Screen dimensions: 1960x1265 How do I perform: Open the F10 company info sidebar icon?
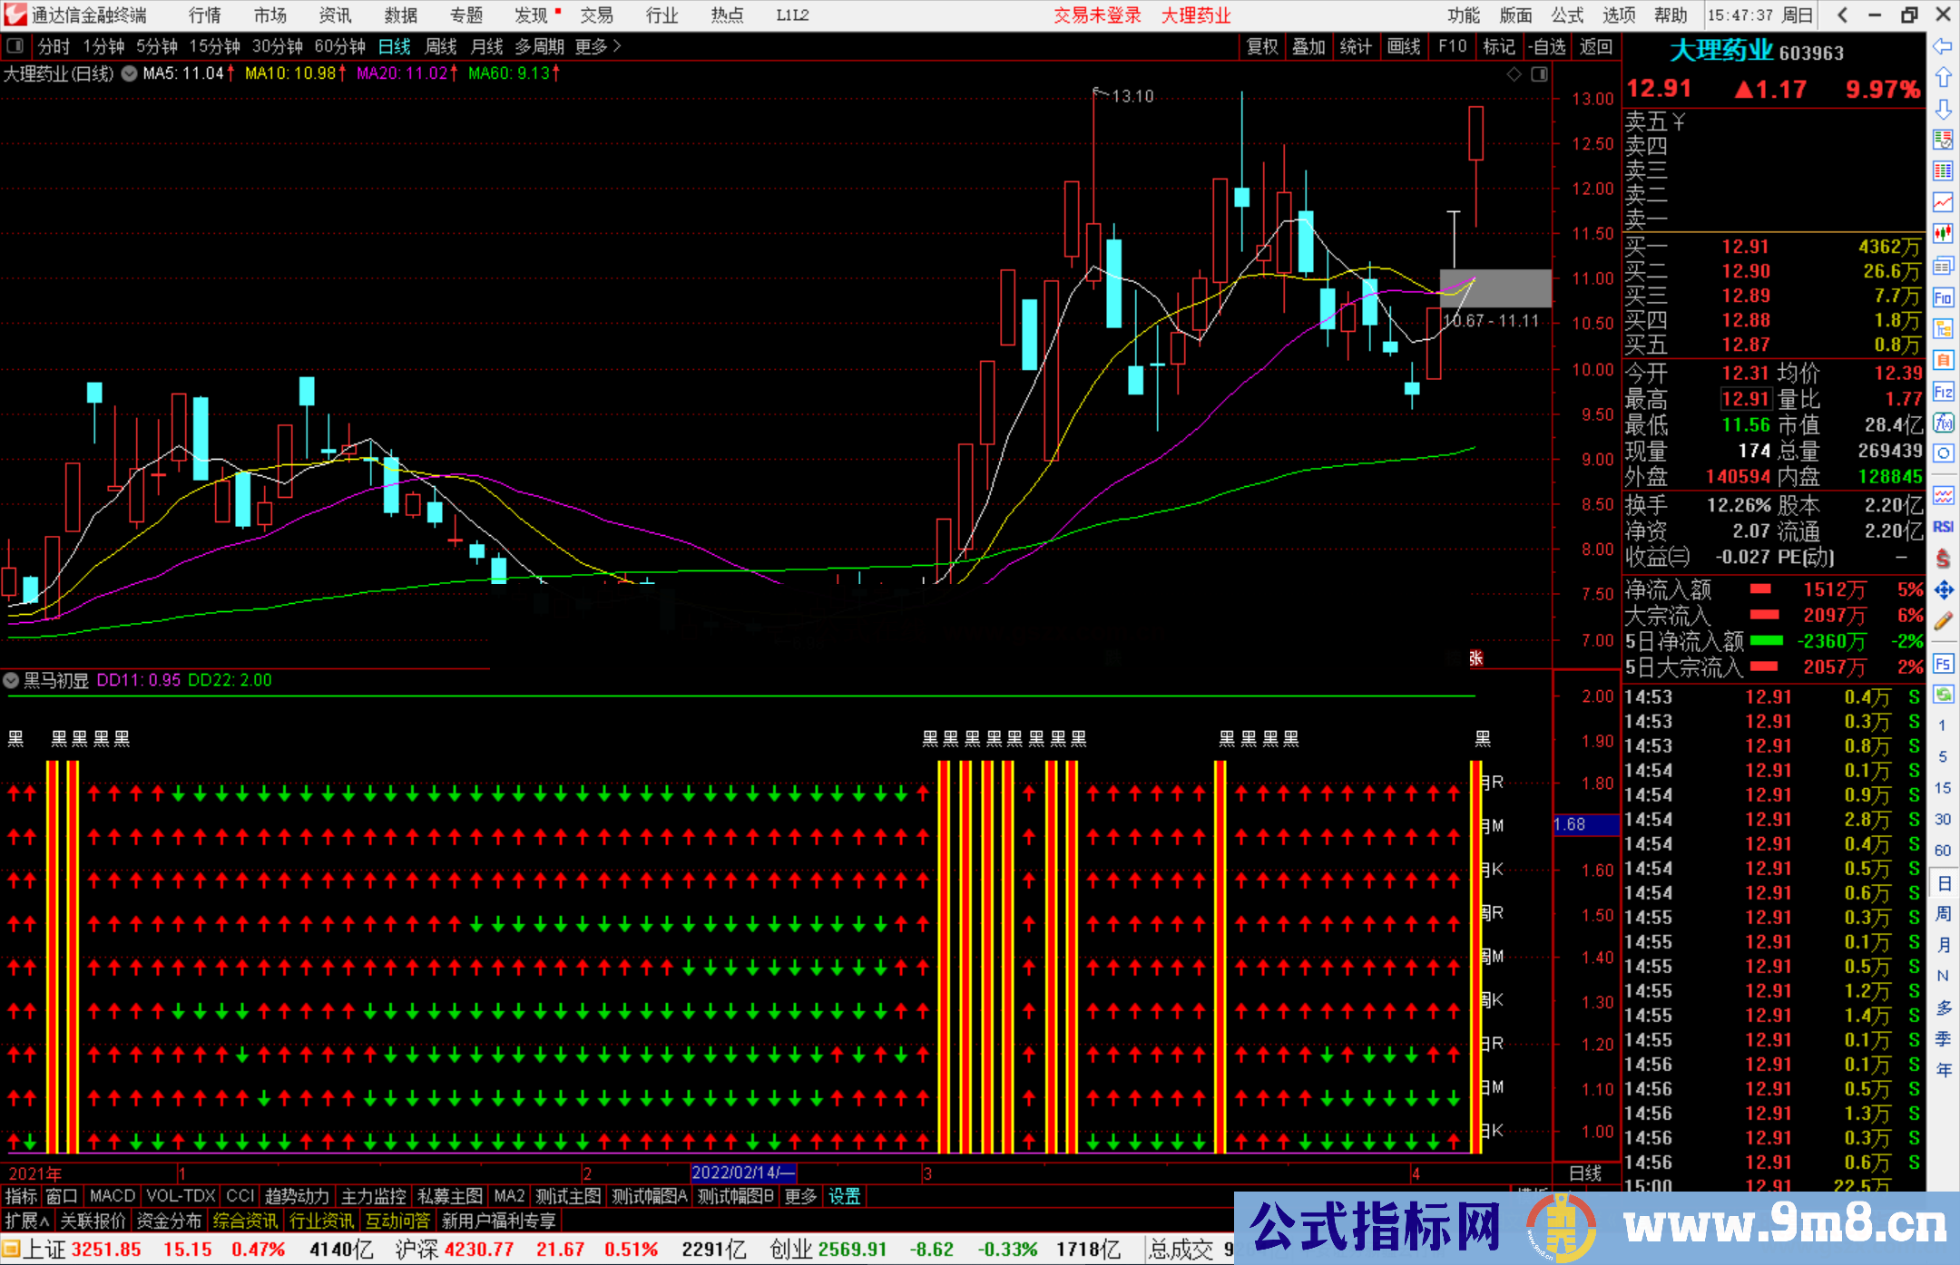1943,297
